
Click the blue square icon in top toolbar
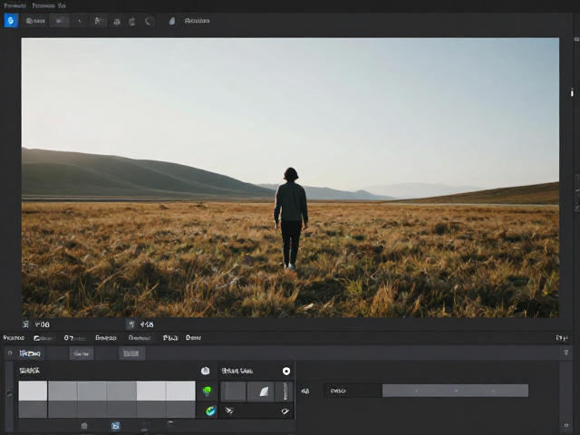(11, 21)
